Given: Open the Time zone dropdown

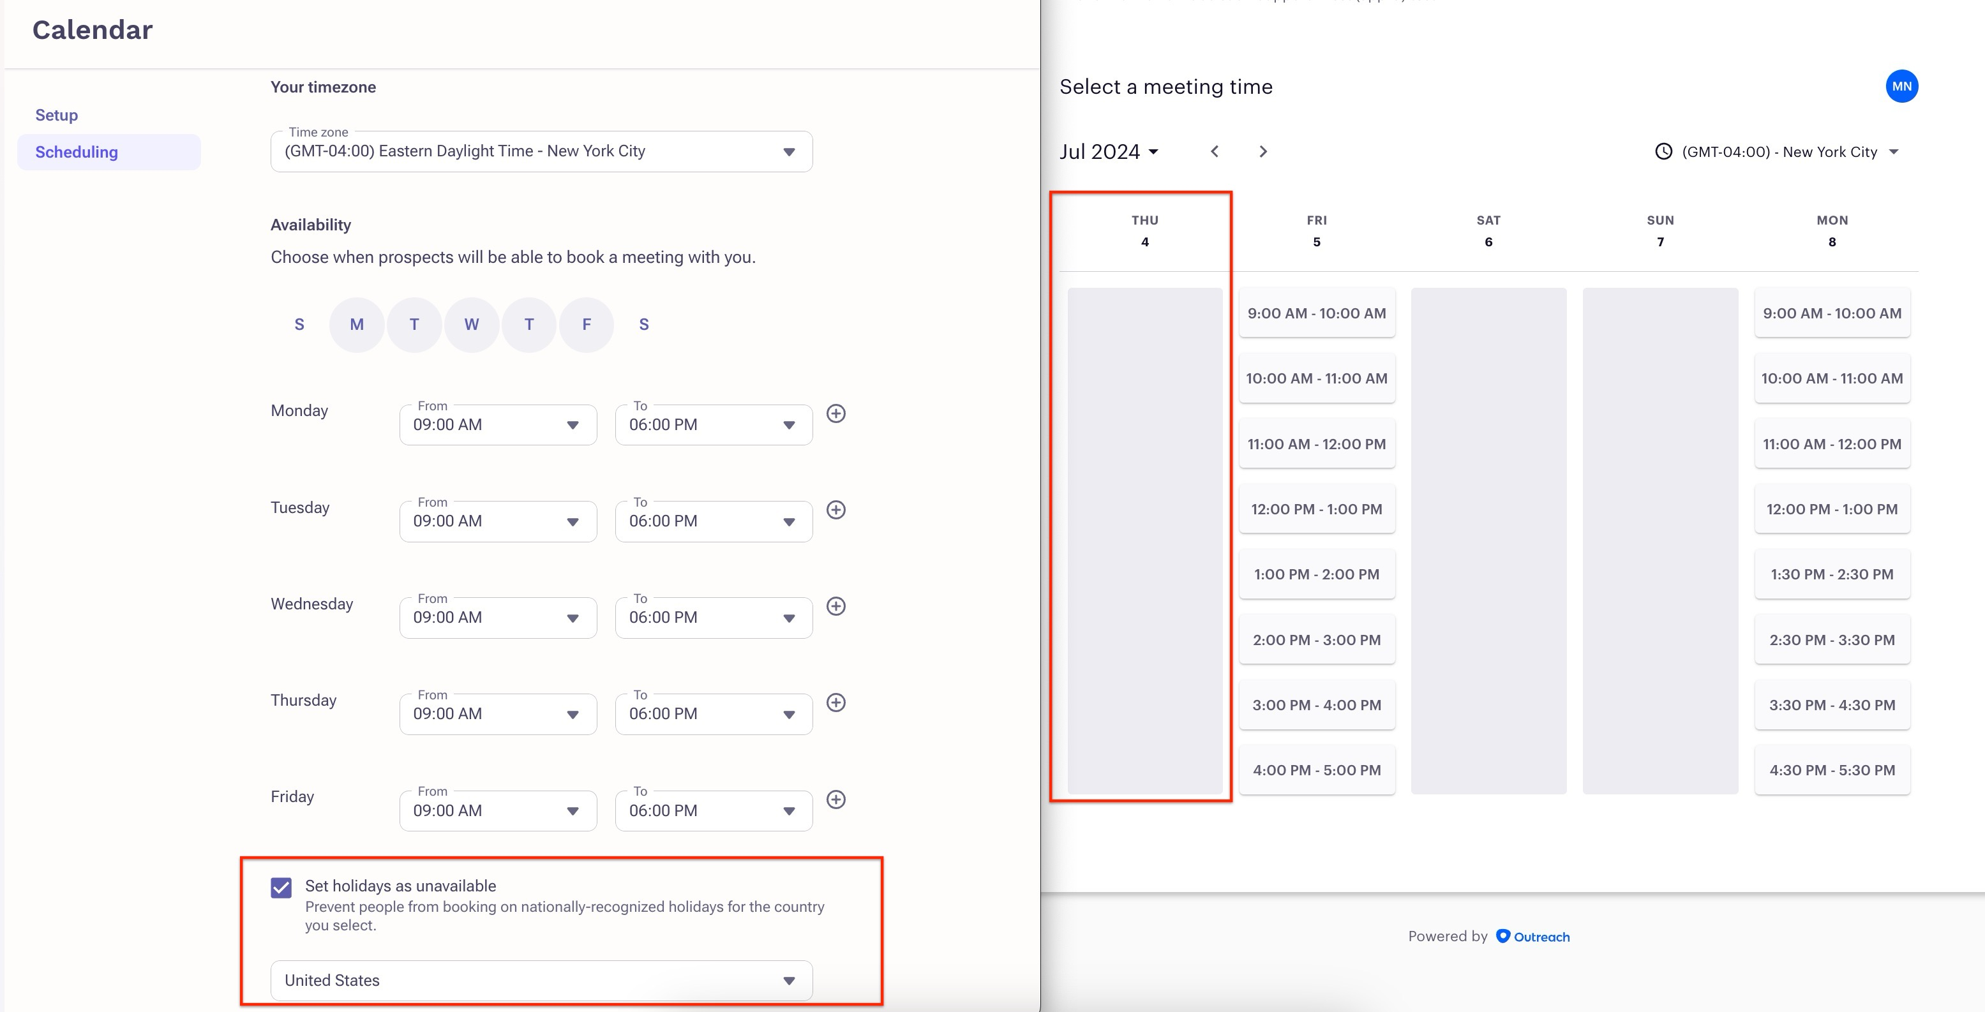Looking at the screenshot, I should coord(541,152).
